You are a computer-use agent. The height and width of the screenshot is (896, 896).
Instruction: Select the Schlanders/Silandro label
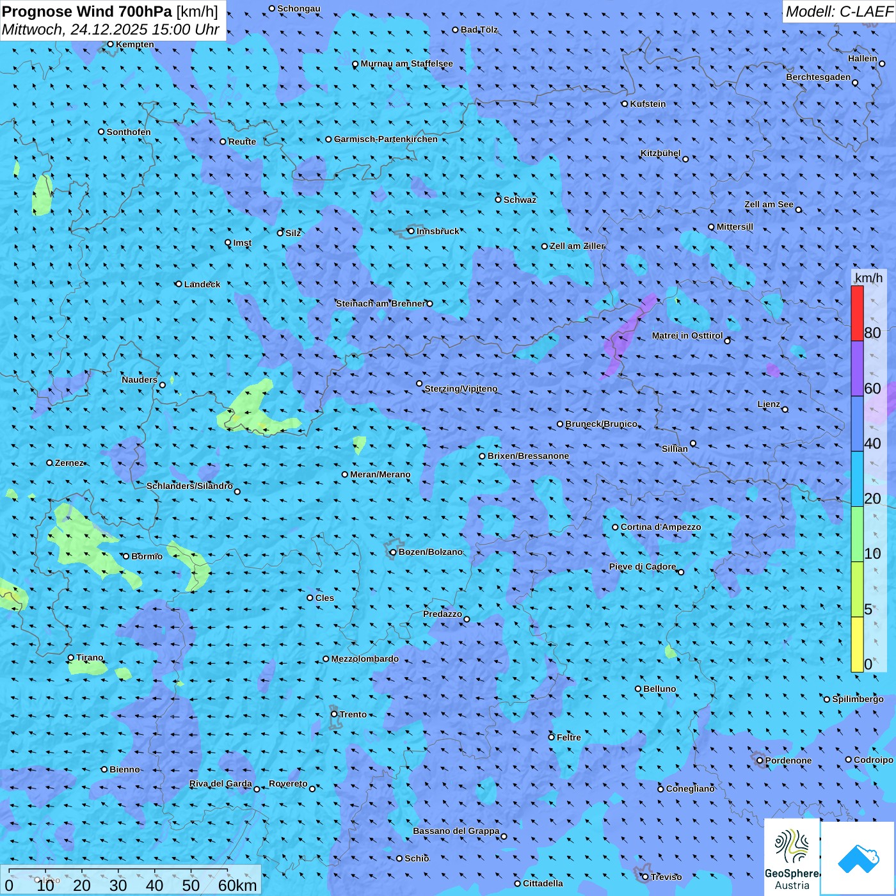tap(189, 486)
